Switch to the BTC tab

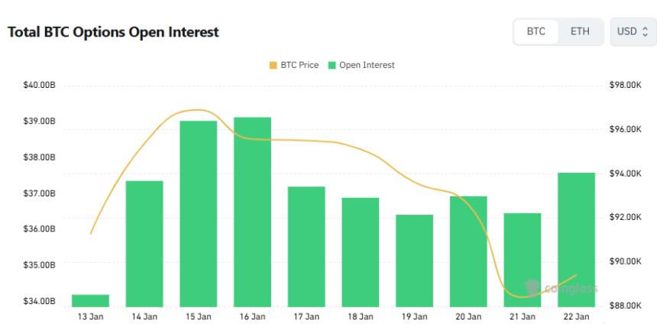point(536,32)
